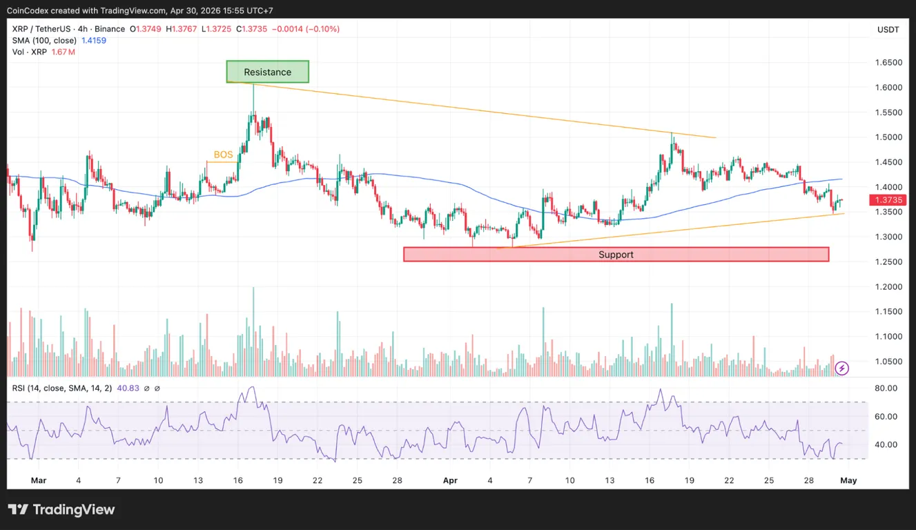Click the 1.6500 price axis label
Screen dimensions: 916x530
coord(888,63)
